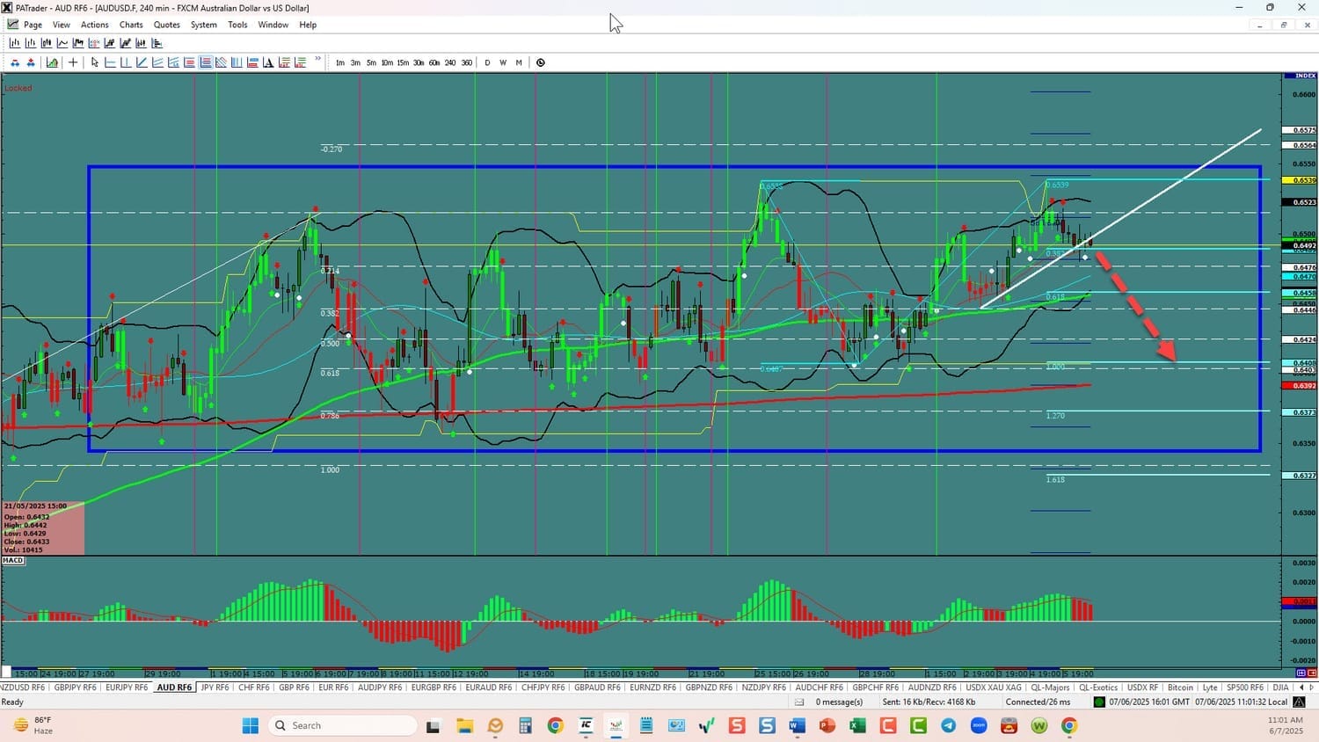The width and height of the screenshot is (1319, 742).
Task: Expand the drawing toolbar overflow chevron
Action: click(x=318, y=60)
